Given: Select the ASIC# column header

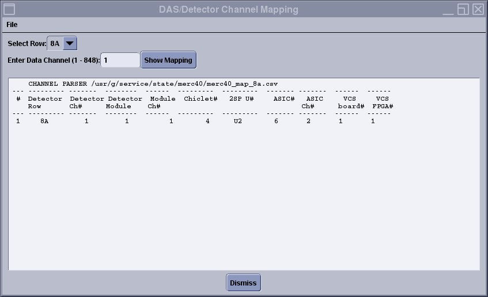Looking at the screenshot, I should [284, 99].
